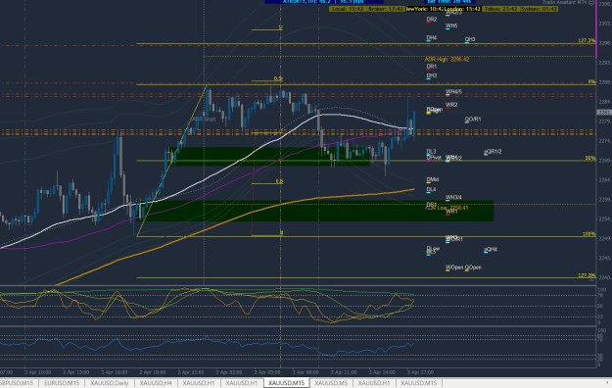Image resolution: width=612 pixels, height=388 pixels.
Task: Select the green rectangle zone along the 50% line
Action: tap(269, 157)
